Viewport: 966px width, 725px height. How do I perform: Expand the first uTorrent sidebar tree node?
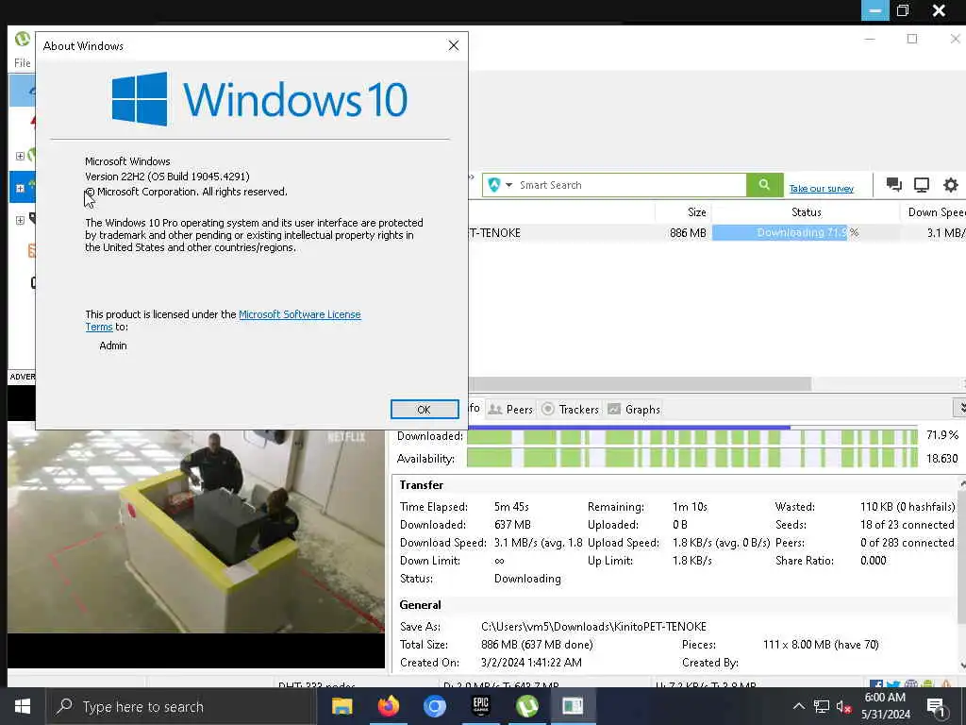20,156
